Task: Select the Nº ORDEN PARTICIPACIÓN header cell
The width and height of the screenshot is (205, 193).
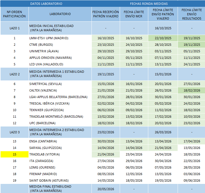Action: coord(14,14)
